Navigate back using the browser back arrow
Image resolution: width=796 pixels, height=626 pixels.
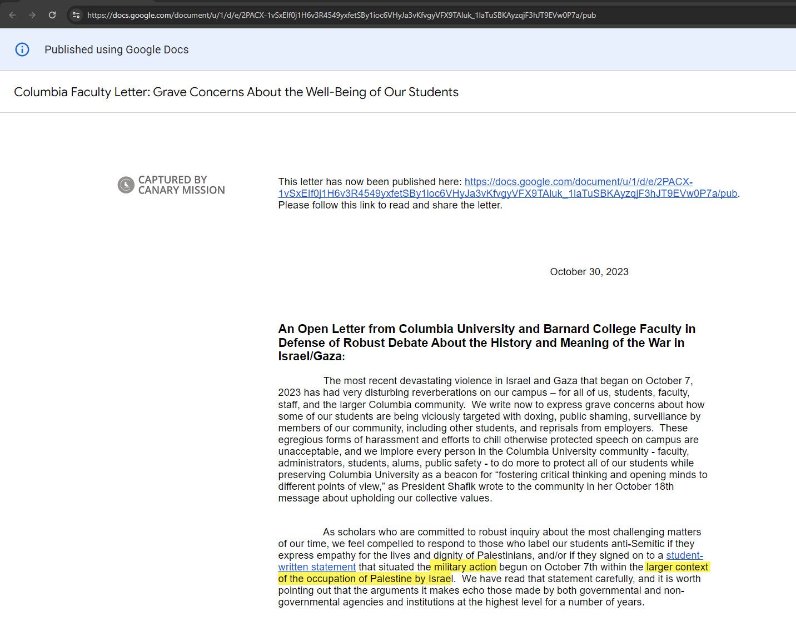tap(12, 15)
